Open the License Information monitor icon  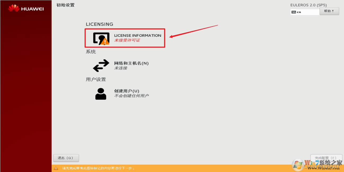click(x=101, y=38)
